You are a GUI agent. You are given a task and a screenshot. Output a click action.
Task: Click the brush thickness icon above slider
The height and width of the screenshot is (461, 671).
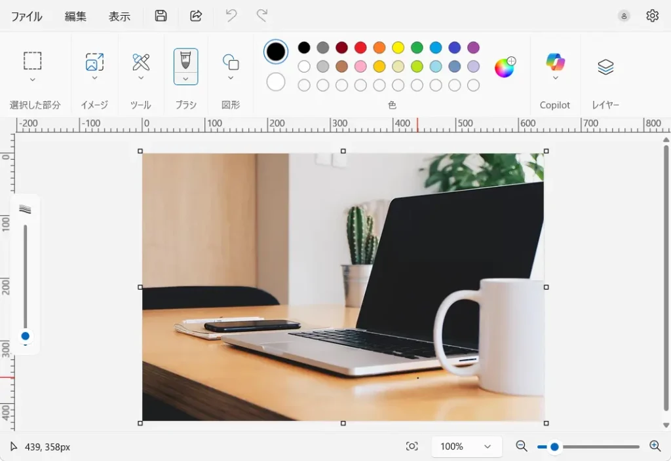point(26,209)
